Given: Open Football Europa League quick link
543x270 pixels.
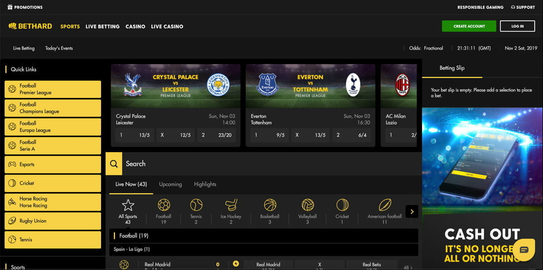Looking at the screenshot, I should [x=53, y=127].
